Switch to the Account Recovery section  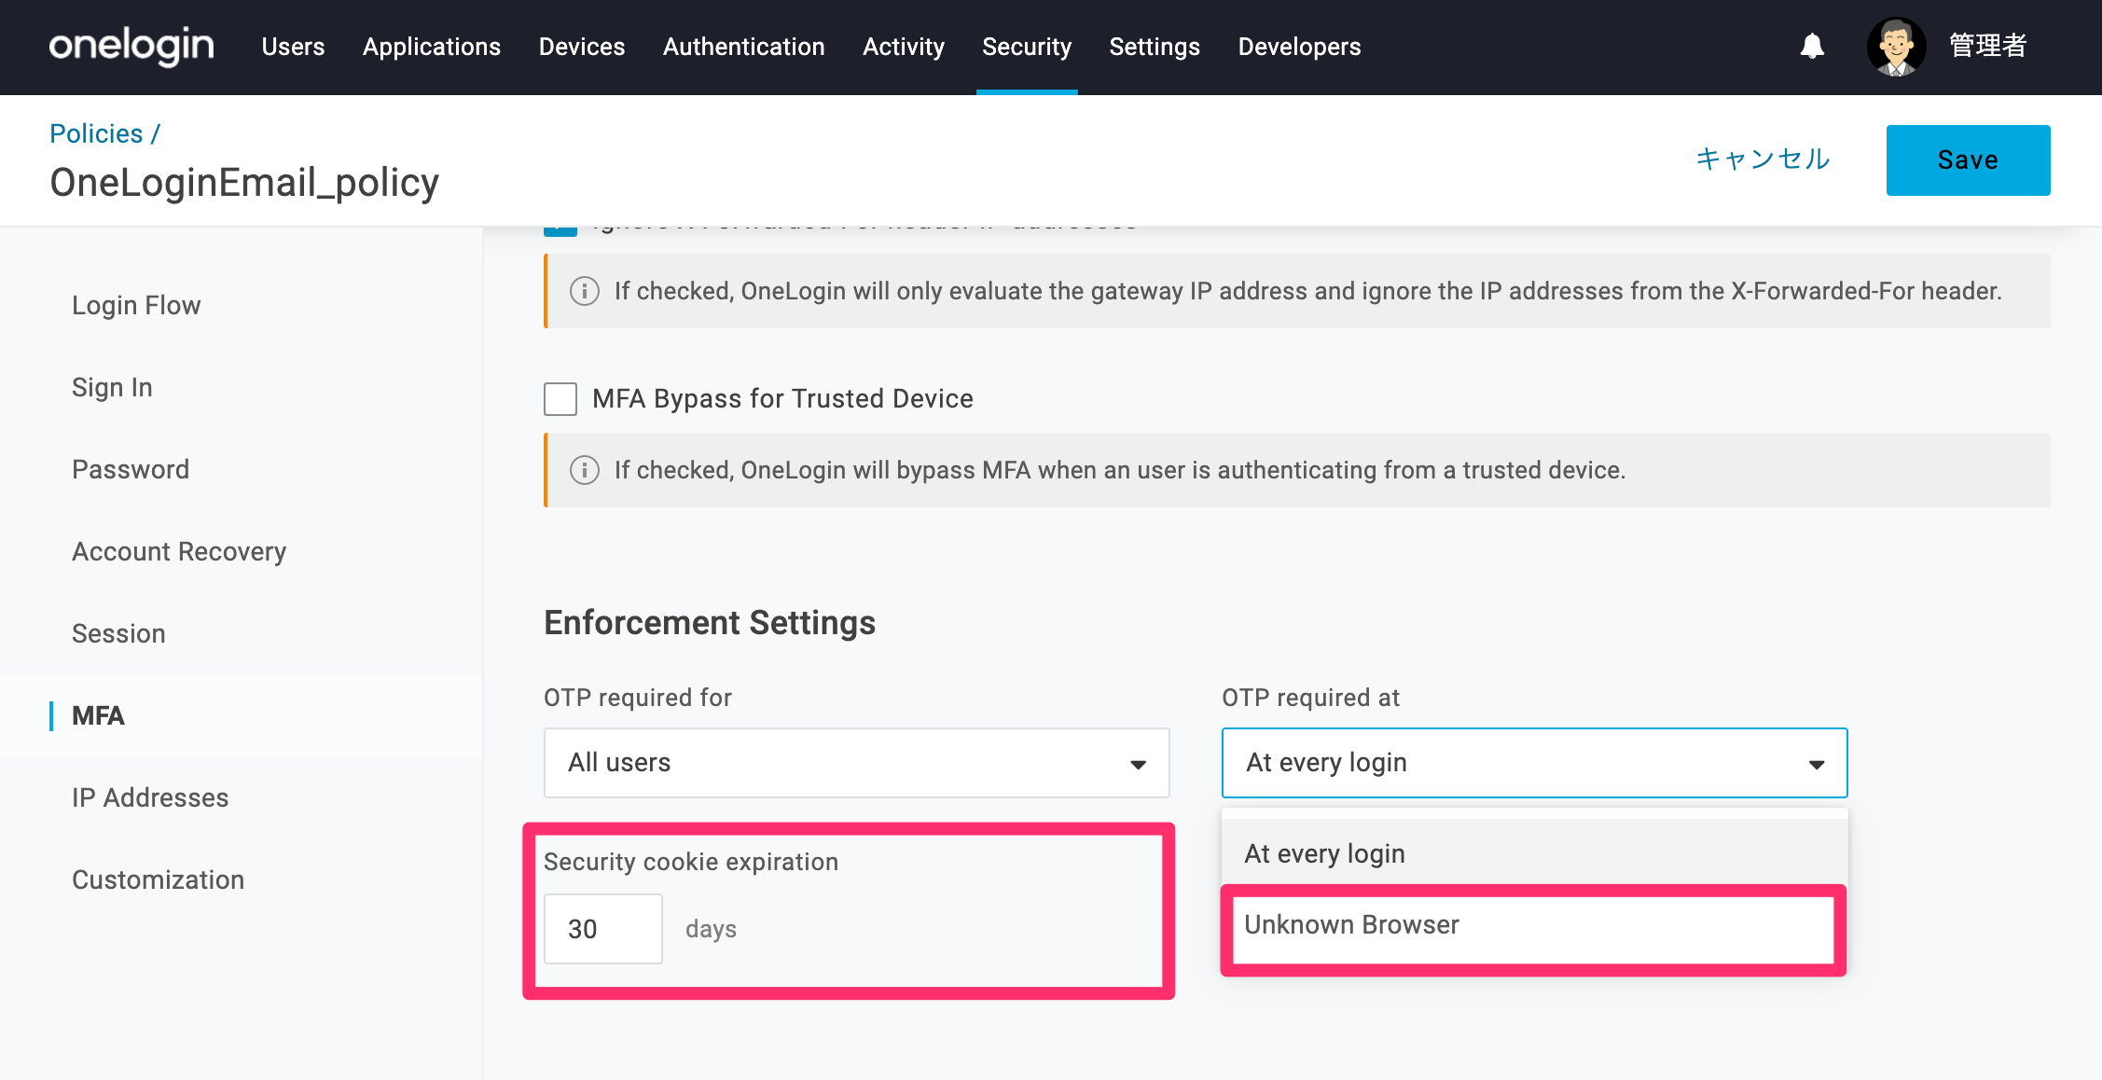179,552
